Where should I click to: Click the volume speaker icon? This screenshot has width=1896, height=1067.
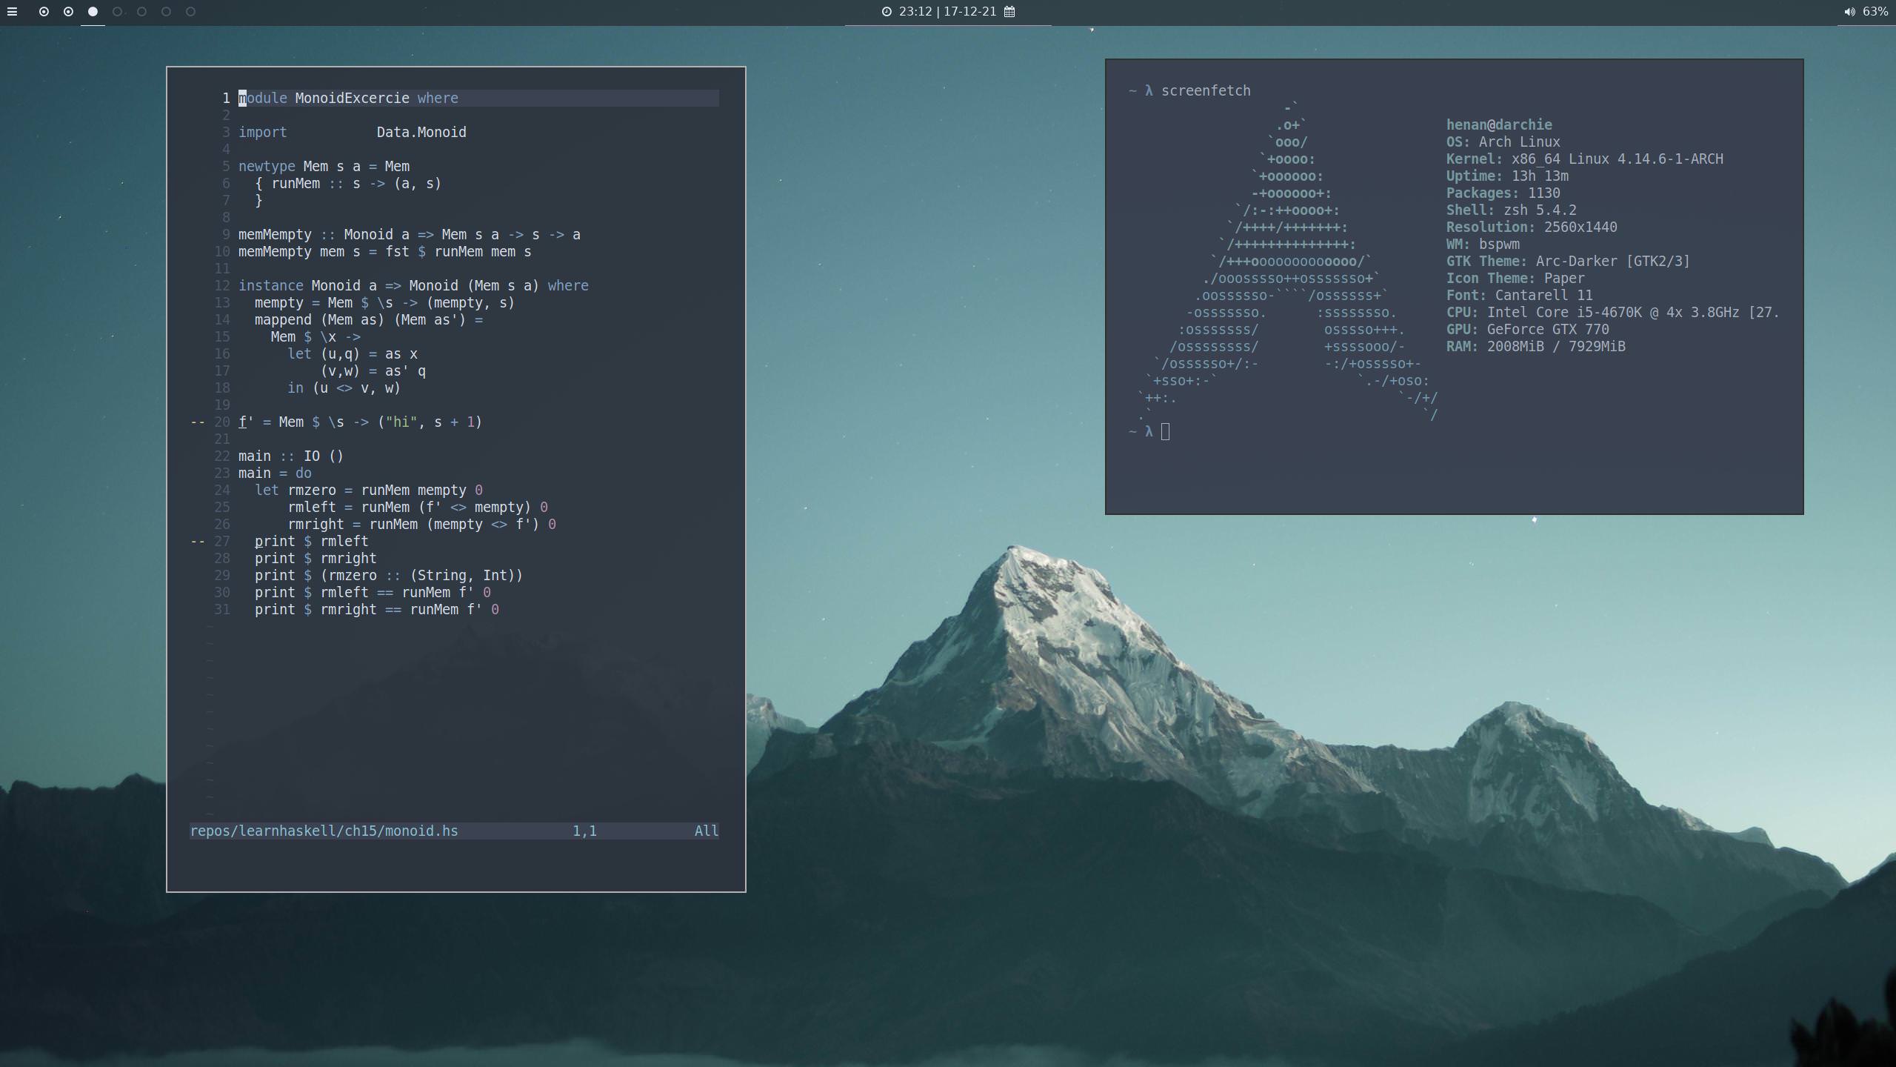1849,12
